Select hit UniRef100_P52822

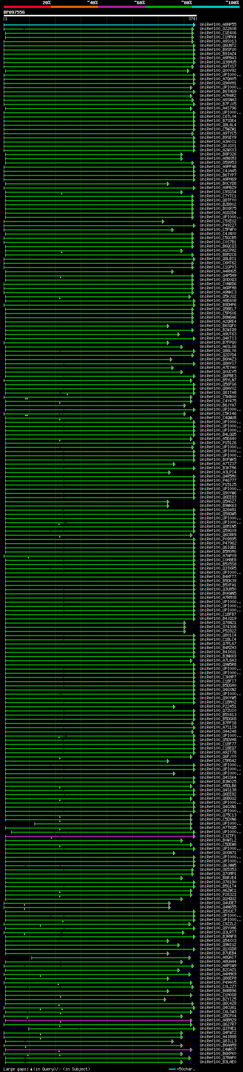[x=218, y=631]
